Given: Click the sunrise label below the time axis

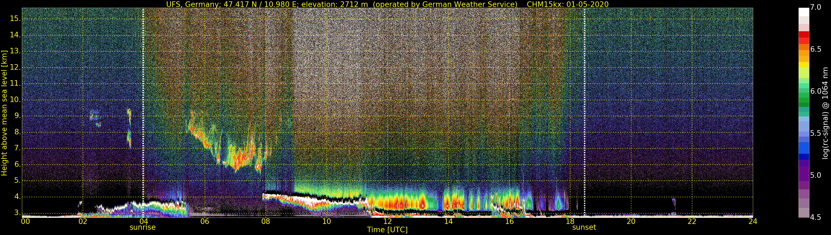Looking at the screenshot, I should click(x=143, y=227).
